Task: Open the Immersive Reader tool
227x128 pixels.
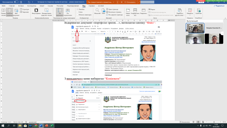Action: (x=46, y=12)
